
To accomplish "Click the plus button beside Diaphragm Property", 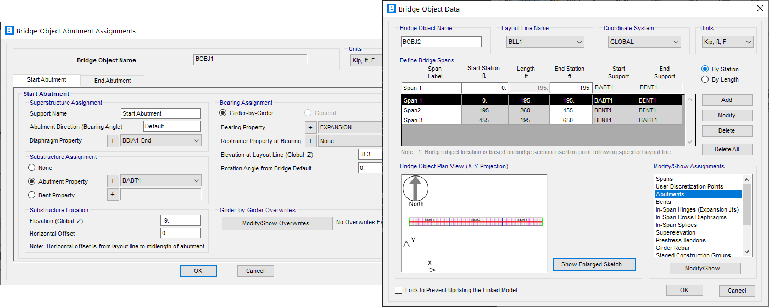I will tap(113, 141).
